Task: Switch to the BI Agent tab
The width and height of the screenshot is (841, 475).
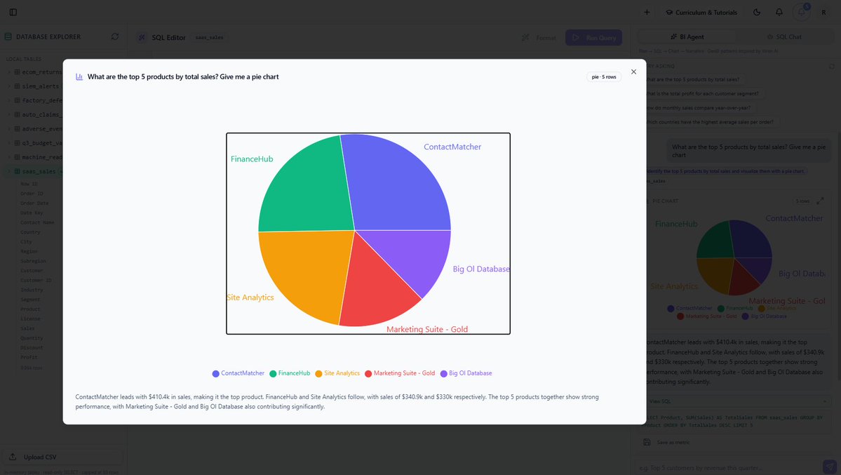Action: coord(687,37)
